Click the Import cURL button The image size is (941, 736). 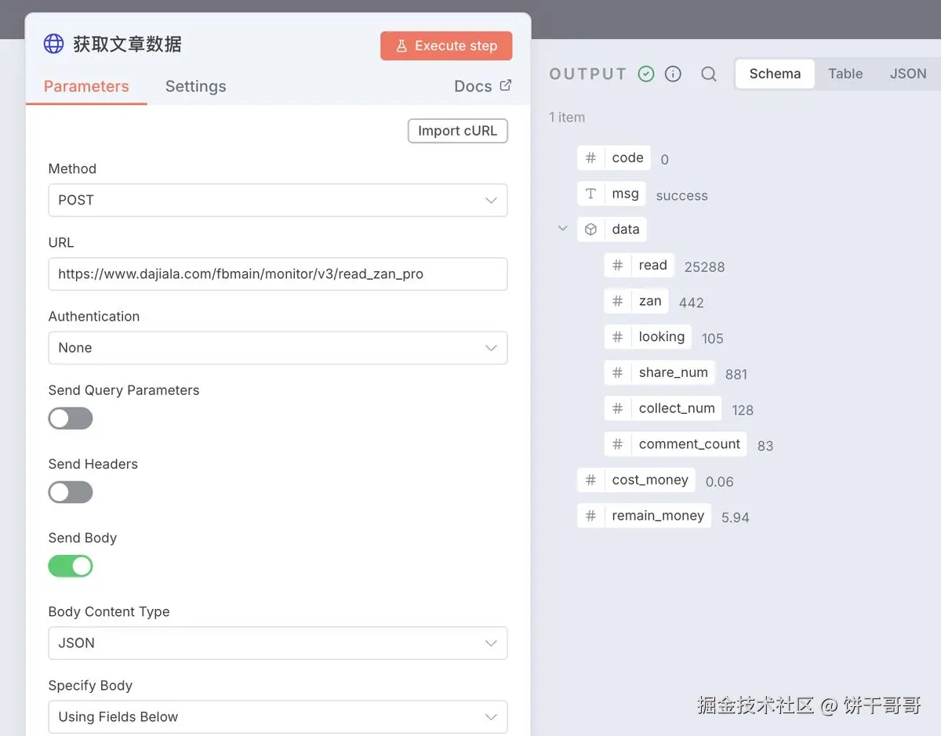pos(457,131)
